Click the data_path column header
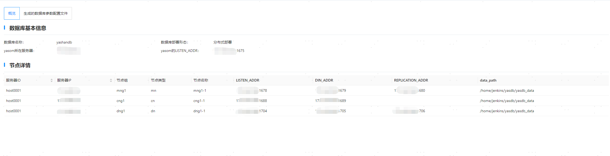The height and width of the screenshot is (156, 610). coord(488,80)
